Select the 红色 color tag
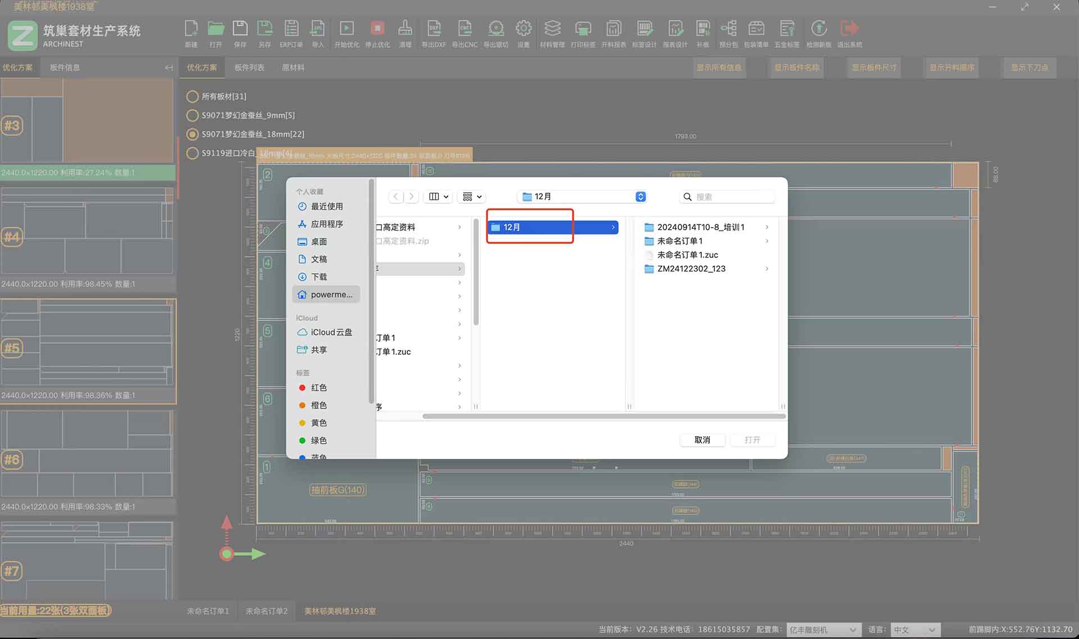The height and width of the screenshot is (639, 1079). pos(318,388)
